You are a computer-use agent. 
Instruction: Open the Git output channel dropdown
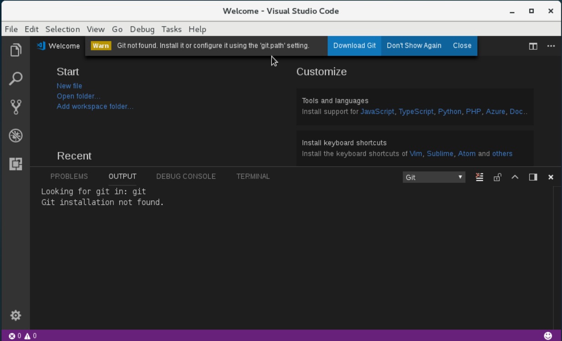click(434, 177)
